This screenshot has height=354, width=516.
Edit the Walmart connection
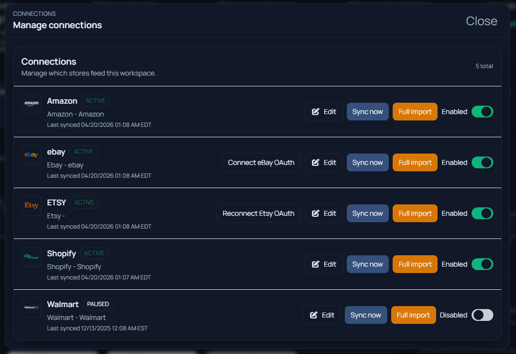point(322,315)
